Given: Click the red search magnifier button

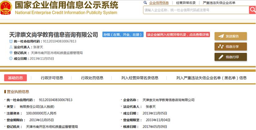Looking at the screenshot, I should coord(252,10).
